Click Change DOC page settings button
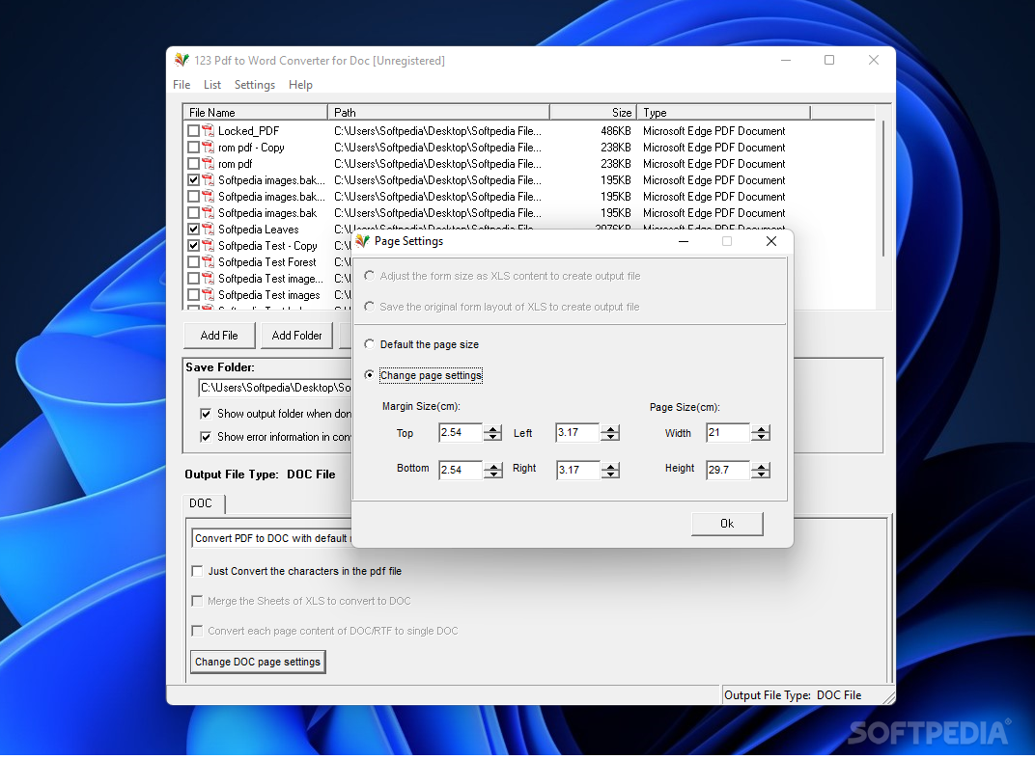The image size is (1035, 759). click(258, 662)
